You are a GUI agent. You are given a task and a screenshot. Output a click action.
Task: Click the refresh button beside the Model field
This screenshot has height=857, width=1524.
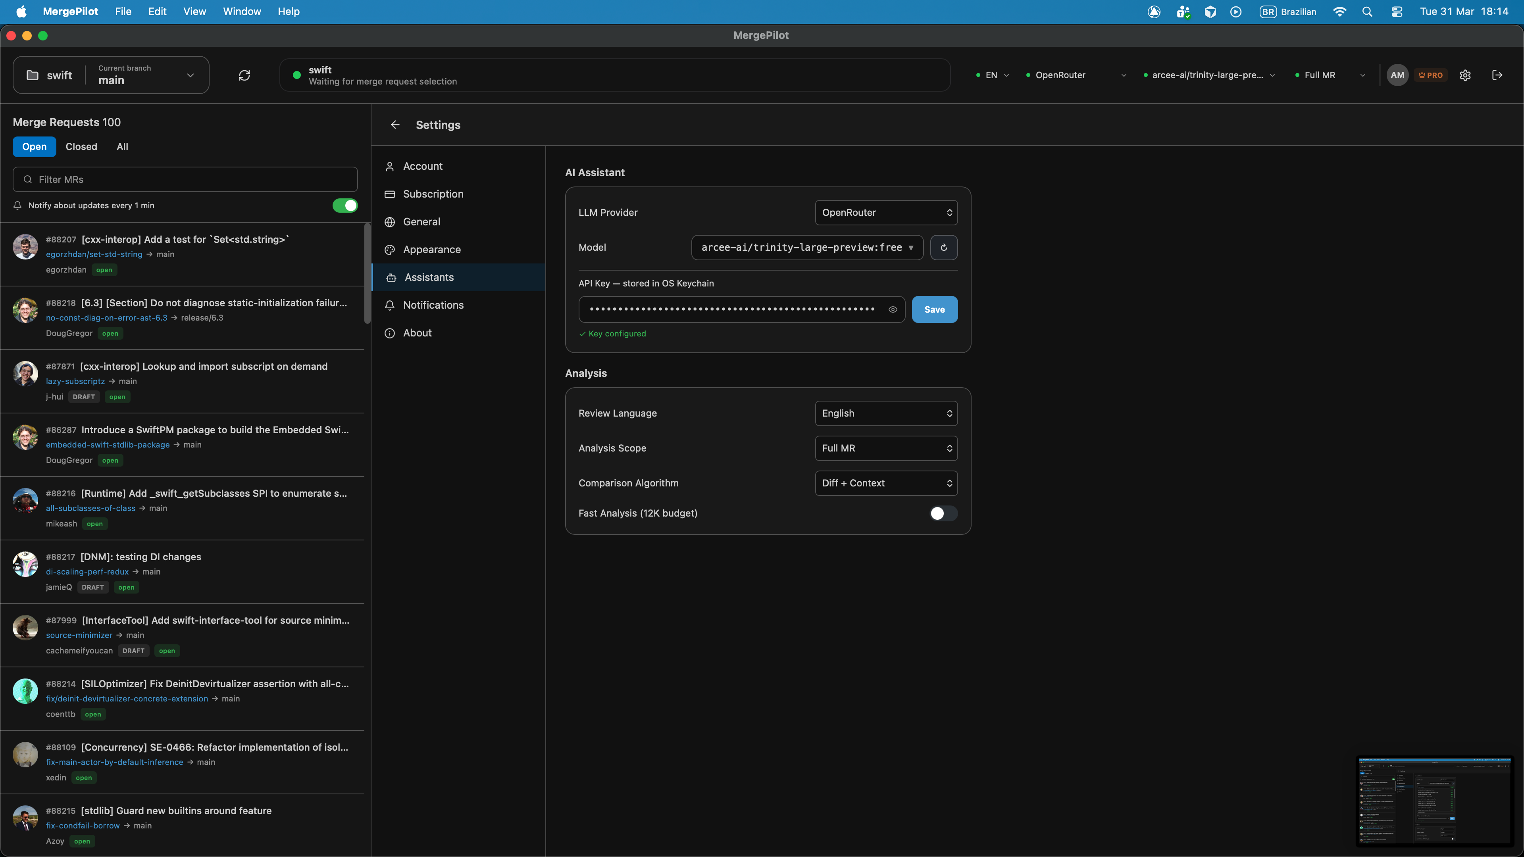click(944, 247)
